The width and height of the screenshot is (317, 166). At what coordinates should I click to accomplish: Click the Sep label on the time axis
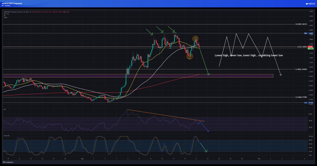click(x=259, y=159)
